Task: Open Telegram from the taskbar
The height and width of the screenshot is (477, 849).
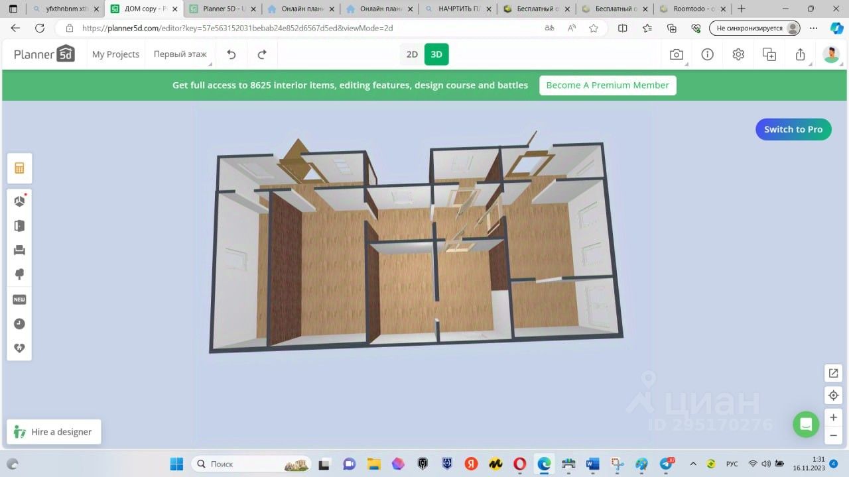Action: pos(666,464)
